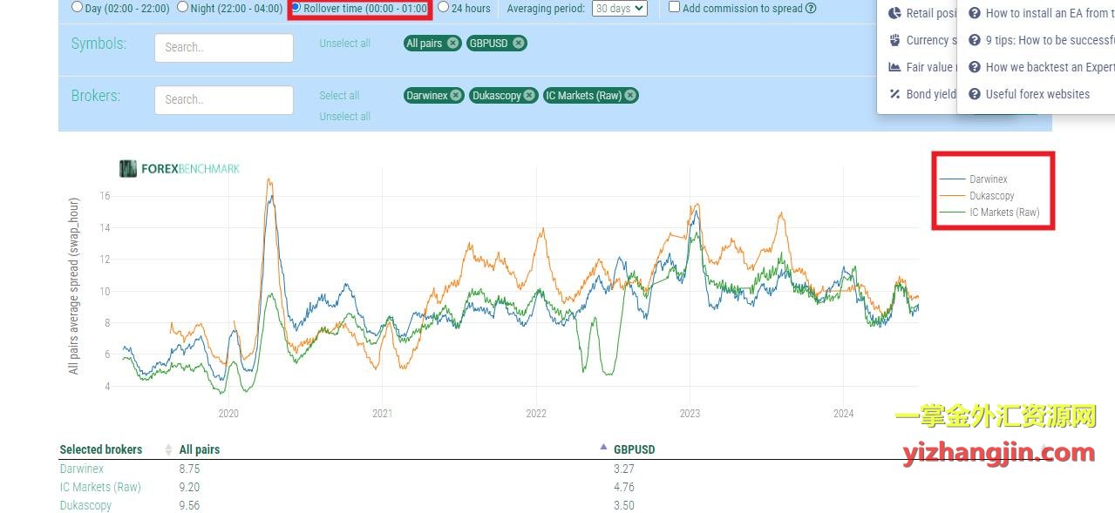This screenshot has width=1115, height=513.
Task: Open the 9 tips menu entry
Action: click(x=1042, y=40)
